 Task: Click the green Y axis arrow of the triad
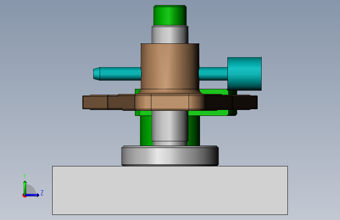tap(25, 188)
